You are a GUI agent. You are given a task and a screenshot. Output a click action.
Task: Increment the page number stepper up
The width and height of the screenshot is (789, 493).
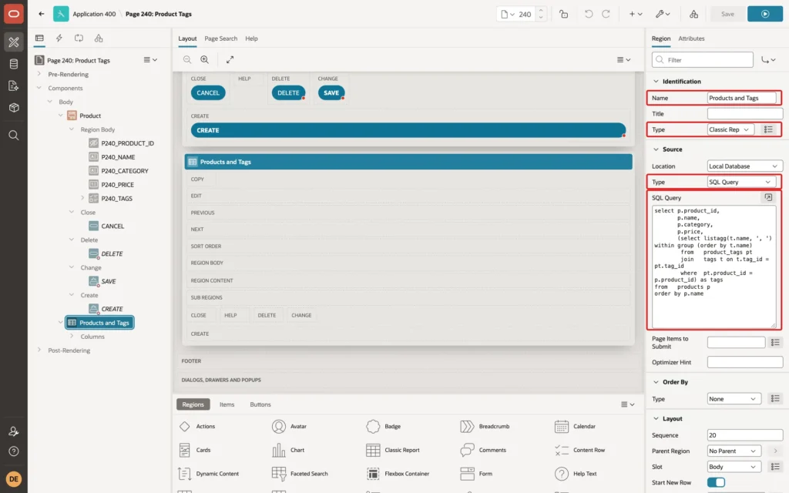pos(541,10)
